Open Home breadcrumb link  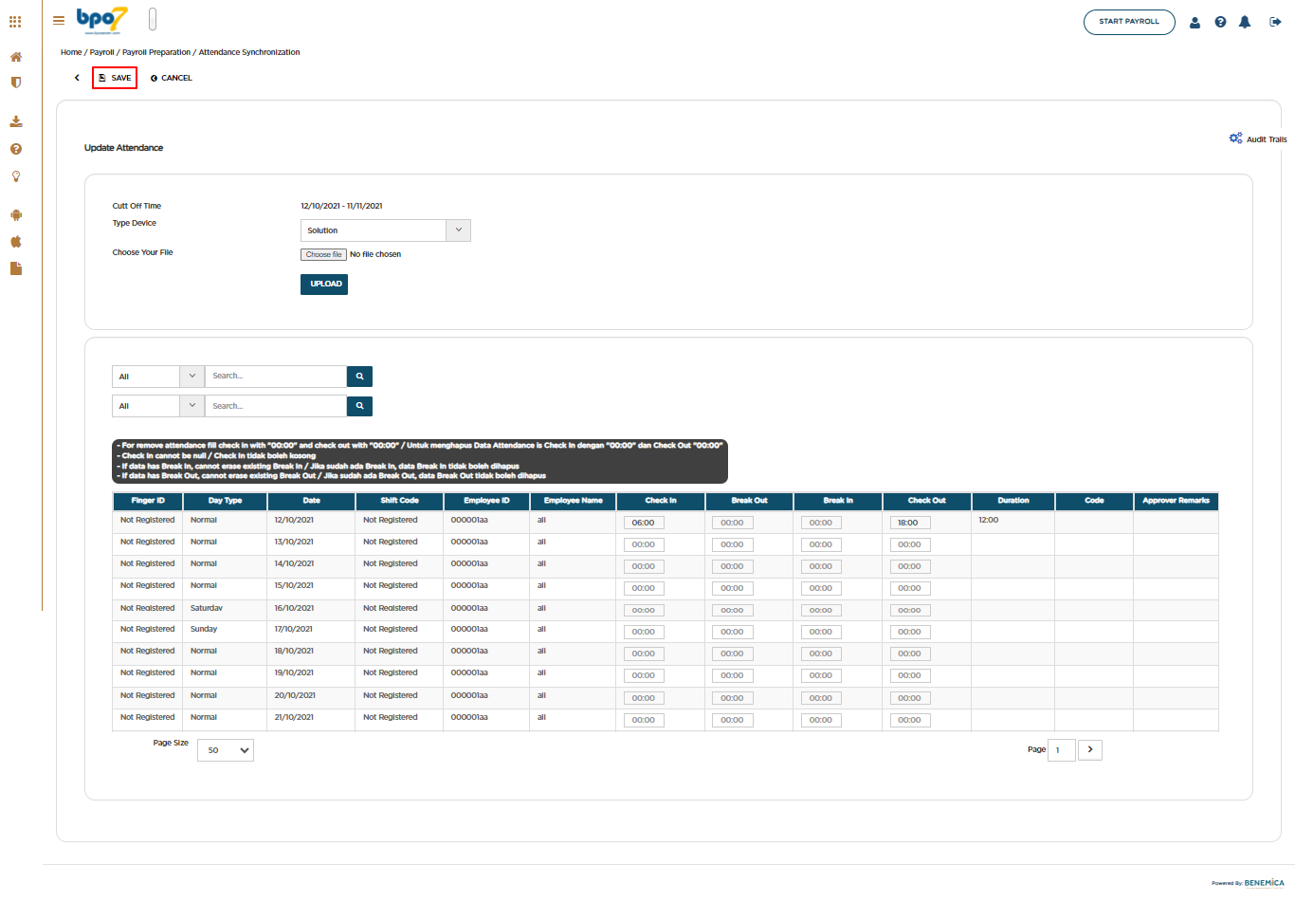click(71, 52)
